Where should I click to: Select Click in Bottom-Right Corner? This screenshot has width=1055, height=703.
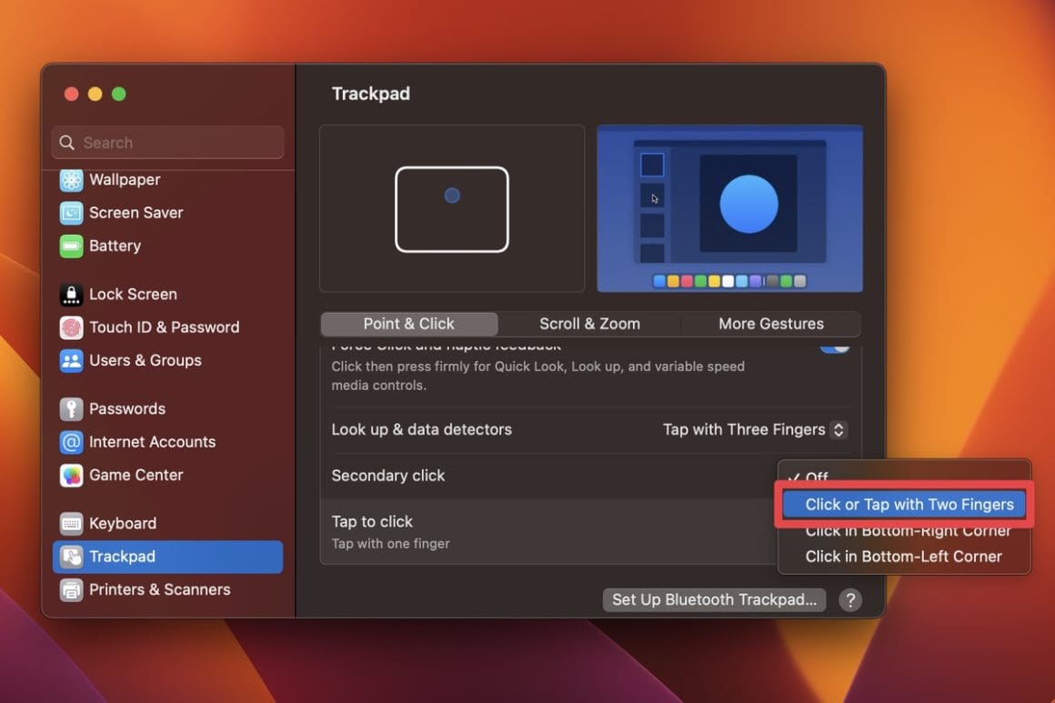[x=907, y=530]
